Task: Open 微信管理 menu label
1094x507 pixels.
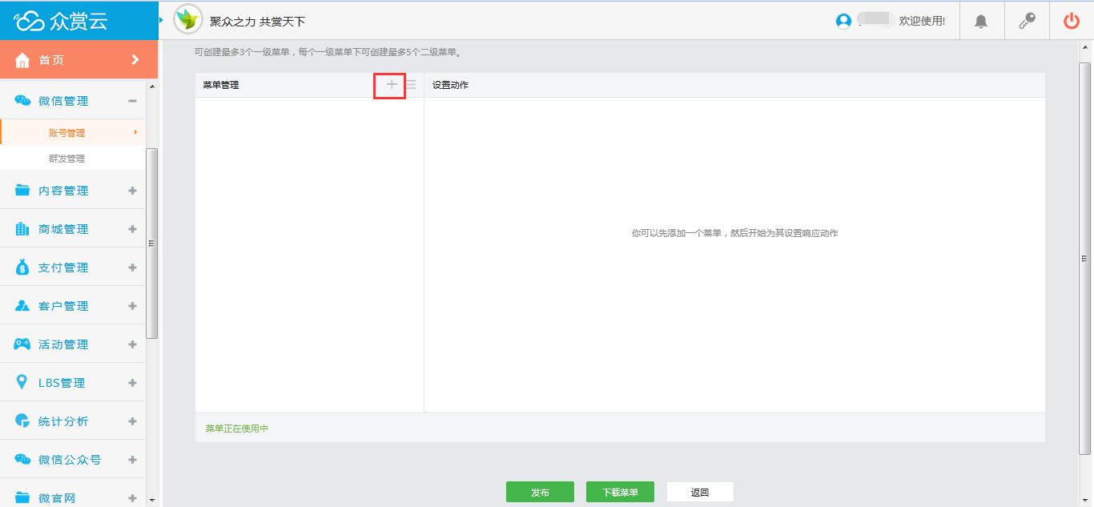Action: 63,101
